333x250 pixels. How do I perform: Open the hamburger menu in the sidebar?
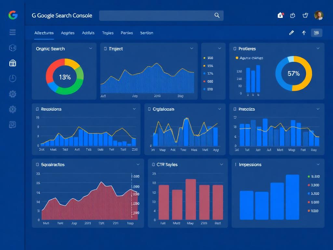(13, 32)
